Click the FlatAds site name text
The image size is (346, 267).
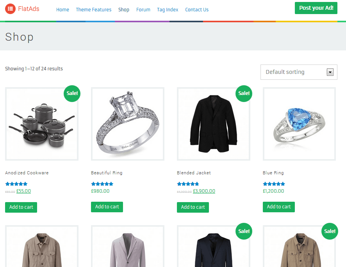29,9
